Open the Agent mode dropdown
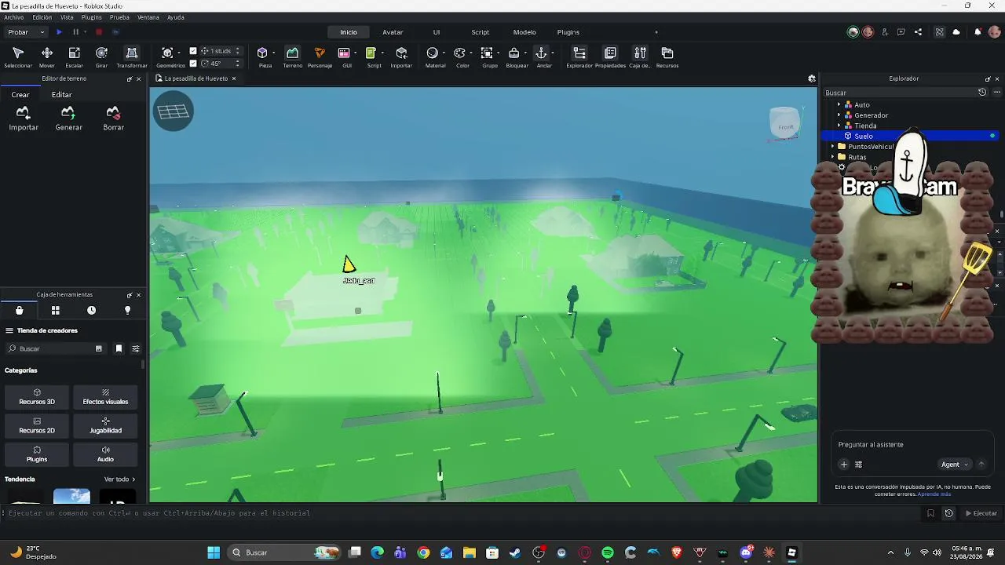1005x565 pixels. (x=954, y=465)
